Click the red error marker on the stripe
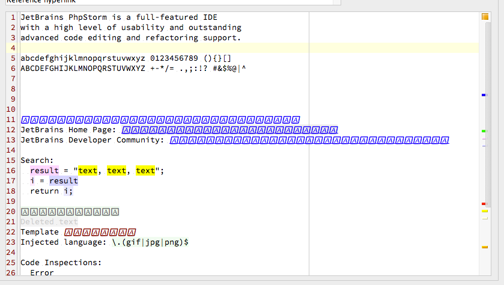Viewport: 504px width, 285px height. (485, 204)
